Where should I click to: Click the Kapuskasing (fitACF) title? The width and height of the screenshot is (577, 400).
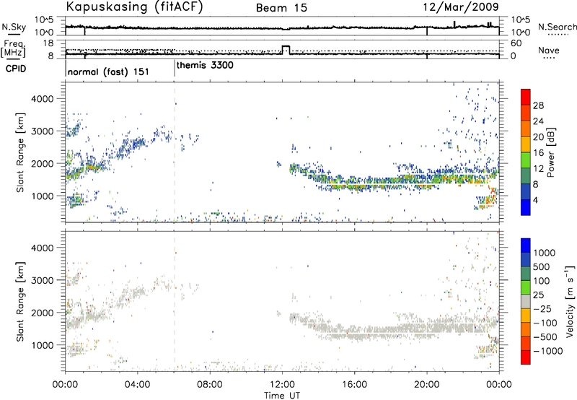click(x=134, y=6)
